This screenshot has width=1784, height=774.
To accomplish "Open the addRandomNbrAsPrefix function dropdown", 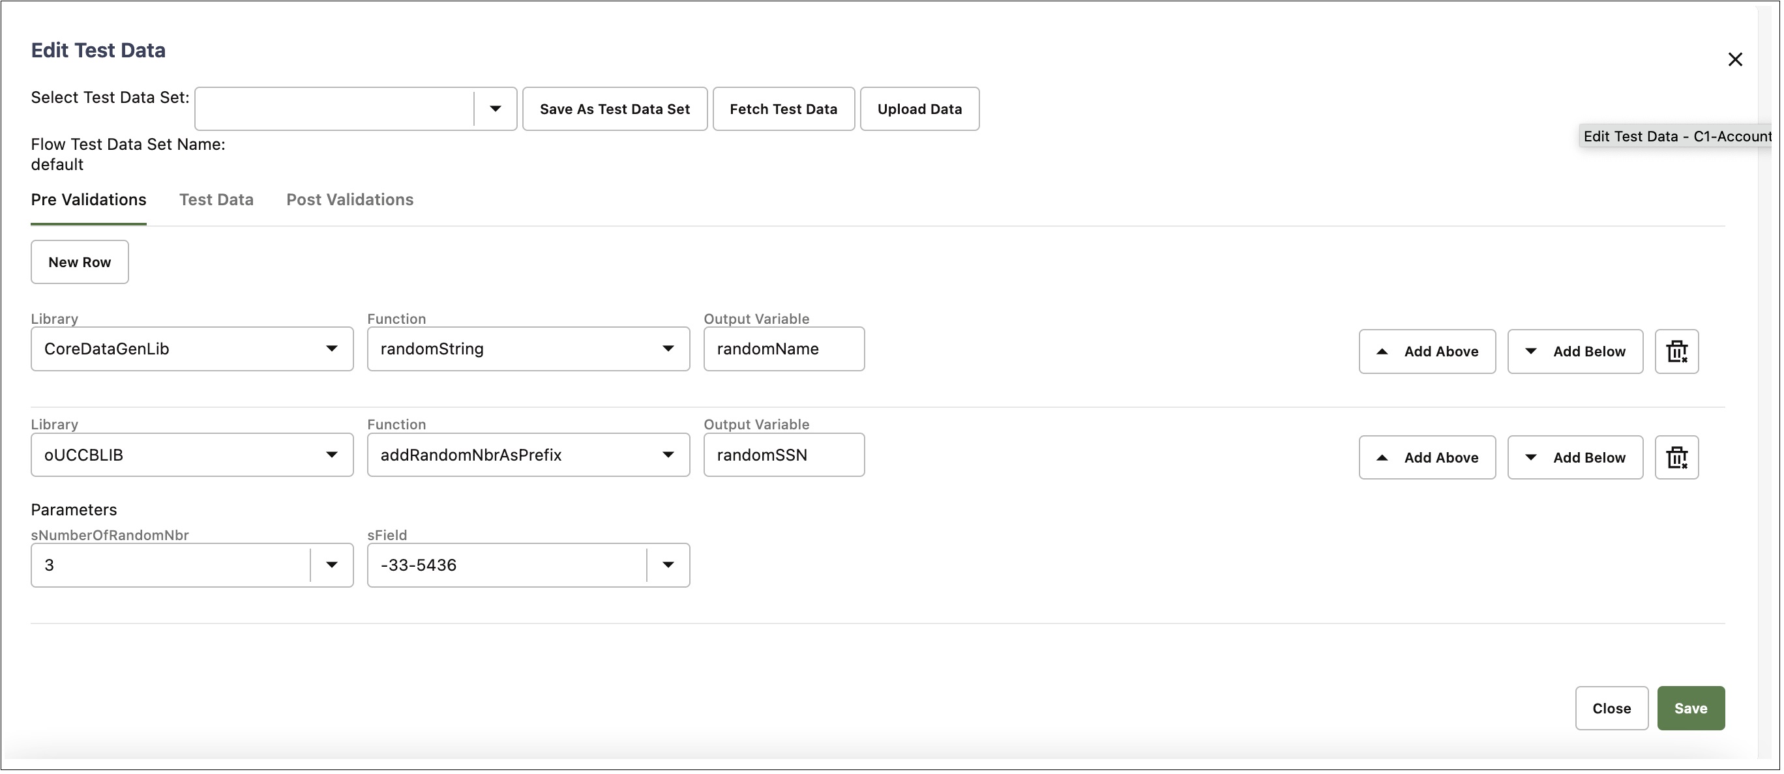I will pyautogui.click(x=668, y=455).
